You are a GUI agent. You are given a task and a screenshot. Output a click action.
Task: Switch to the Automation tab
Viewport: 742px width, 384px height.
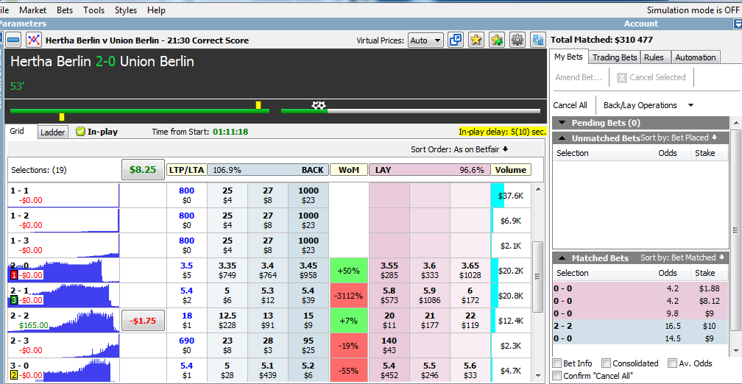click(695, 57)
